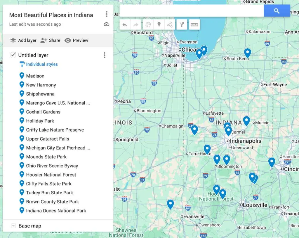Select Madison in the layer list
299x238 pixels.
35,76
